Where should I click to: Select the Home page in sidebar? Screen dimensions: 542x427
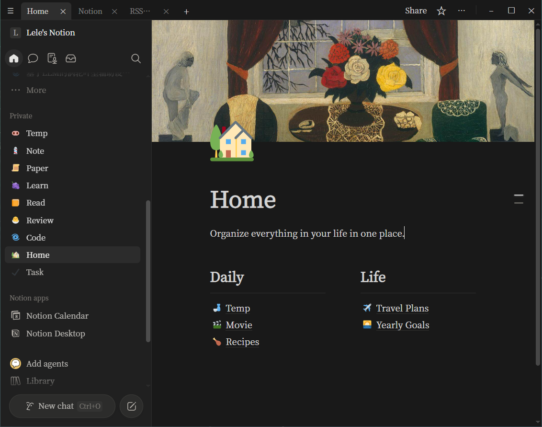pos(73,255)
